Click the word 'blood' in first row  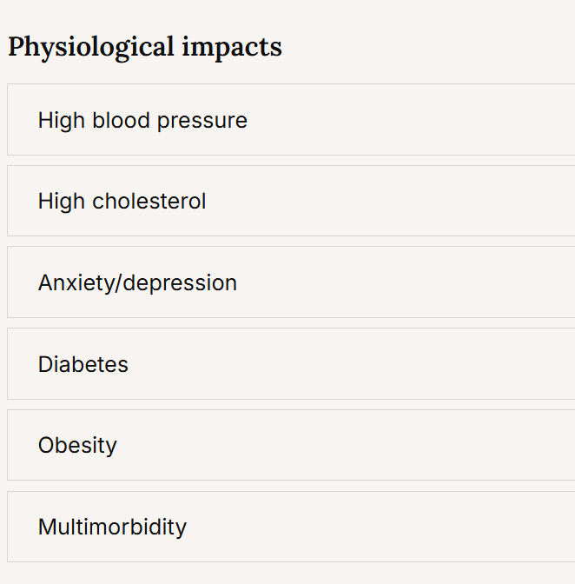(121, 120)
